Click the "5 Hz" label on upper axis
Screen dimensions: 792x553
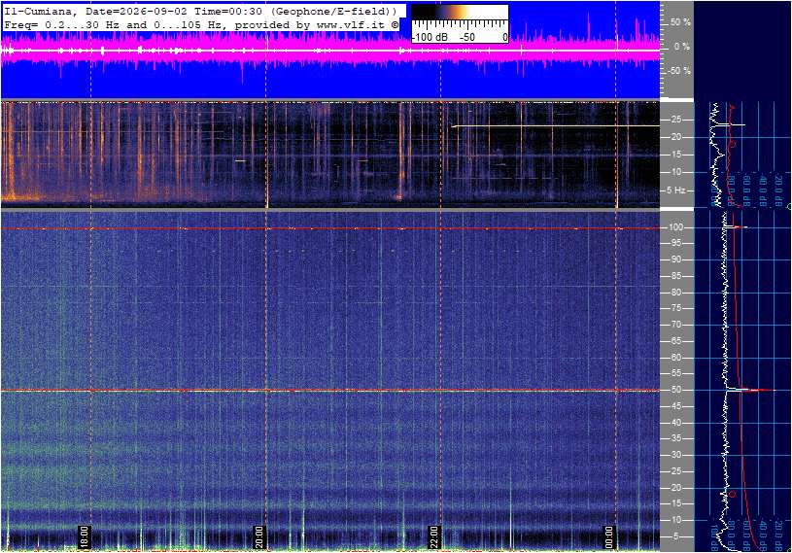tap(675, 190)
